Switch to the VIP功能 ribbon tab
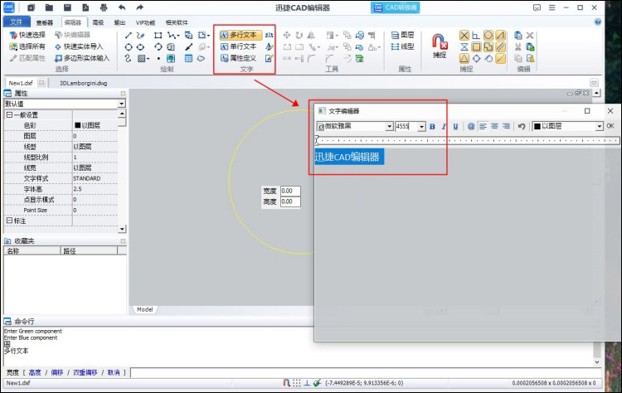Screen dimensions: 622x393 (146, 22)
